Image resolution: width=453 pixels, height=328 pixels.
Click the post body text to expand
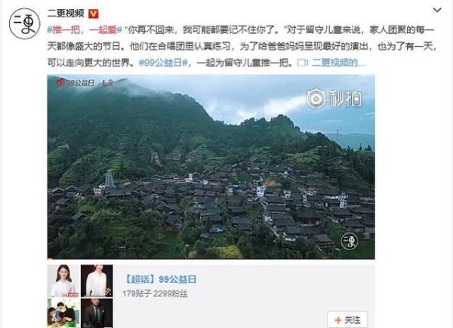[242, 46]
